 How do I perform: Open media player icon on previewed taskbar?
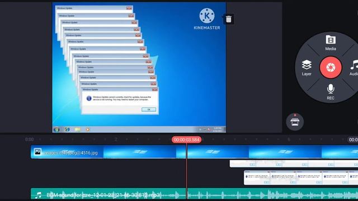(88, 130)
